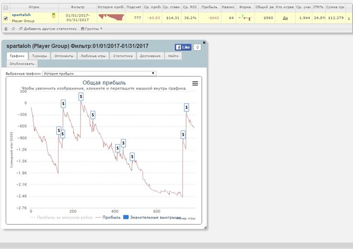
Task: Click the Facebook like count bubble
Action: pos(198,47)
